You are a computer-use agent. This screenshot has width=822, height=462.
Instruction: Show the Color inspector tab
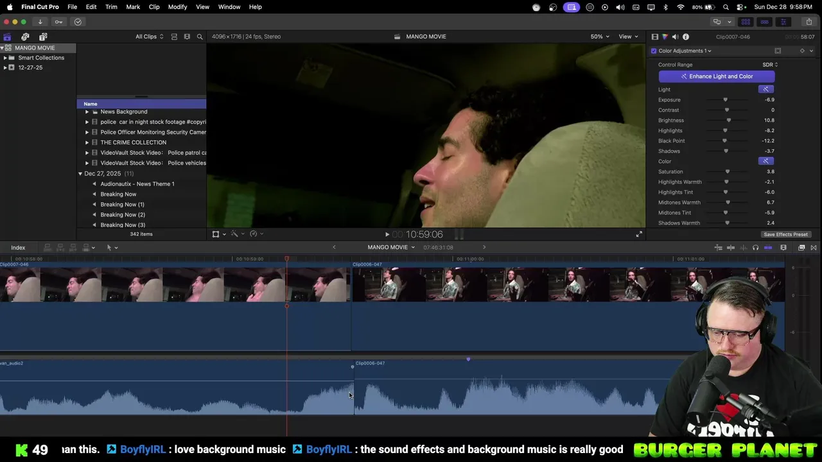point(665,37)
